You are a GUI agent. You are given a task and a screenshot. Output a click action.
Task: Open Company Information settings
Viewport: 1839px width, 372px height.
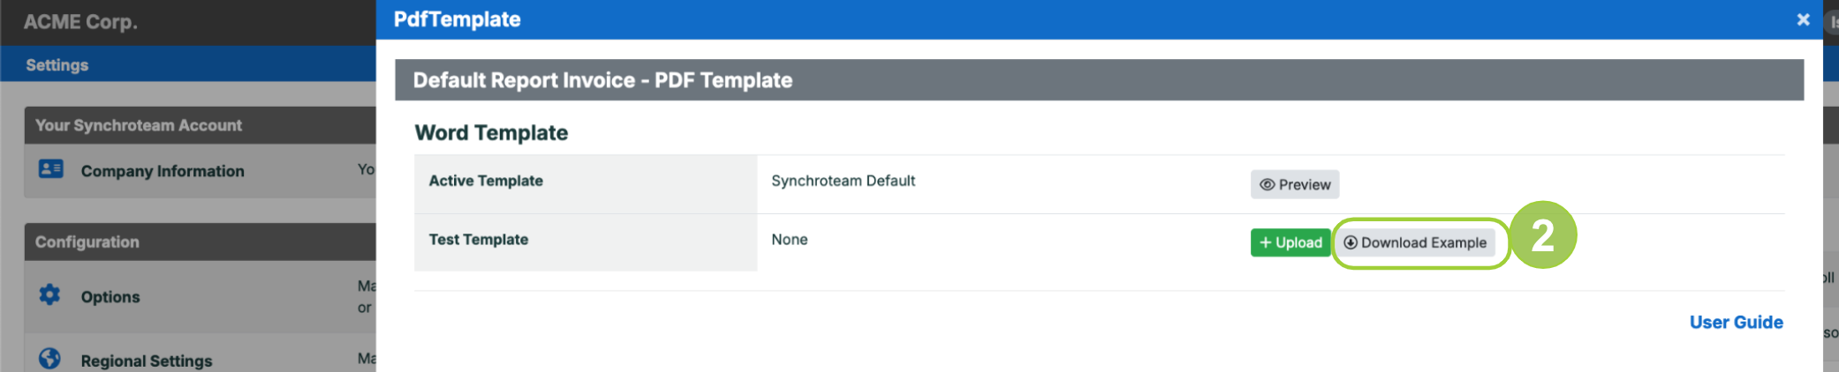point(163,171)
